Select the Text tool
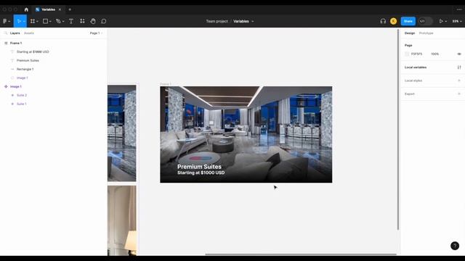 [x=71, y=21]
